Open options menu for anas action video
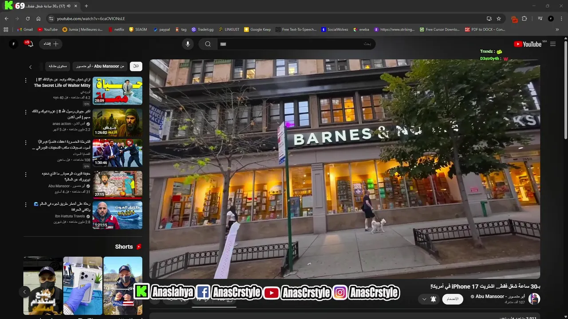Screen dimensions: 568x319 (x=26, y=112)
